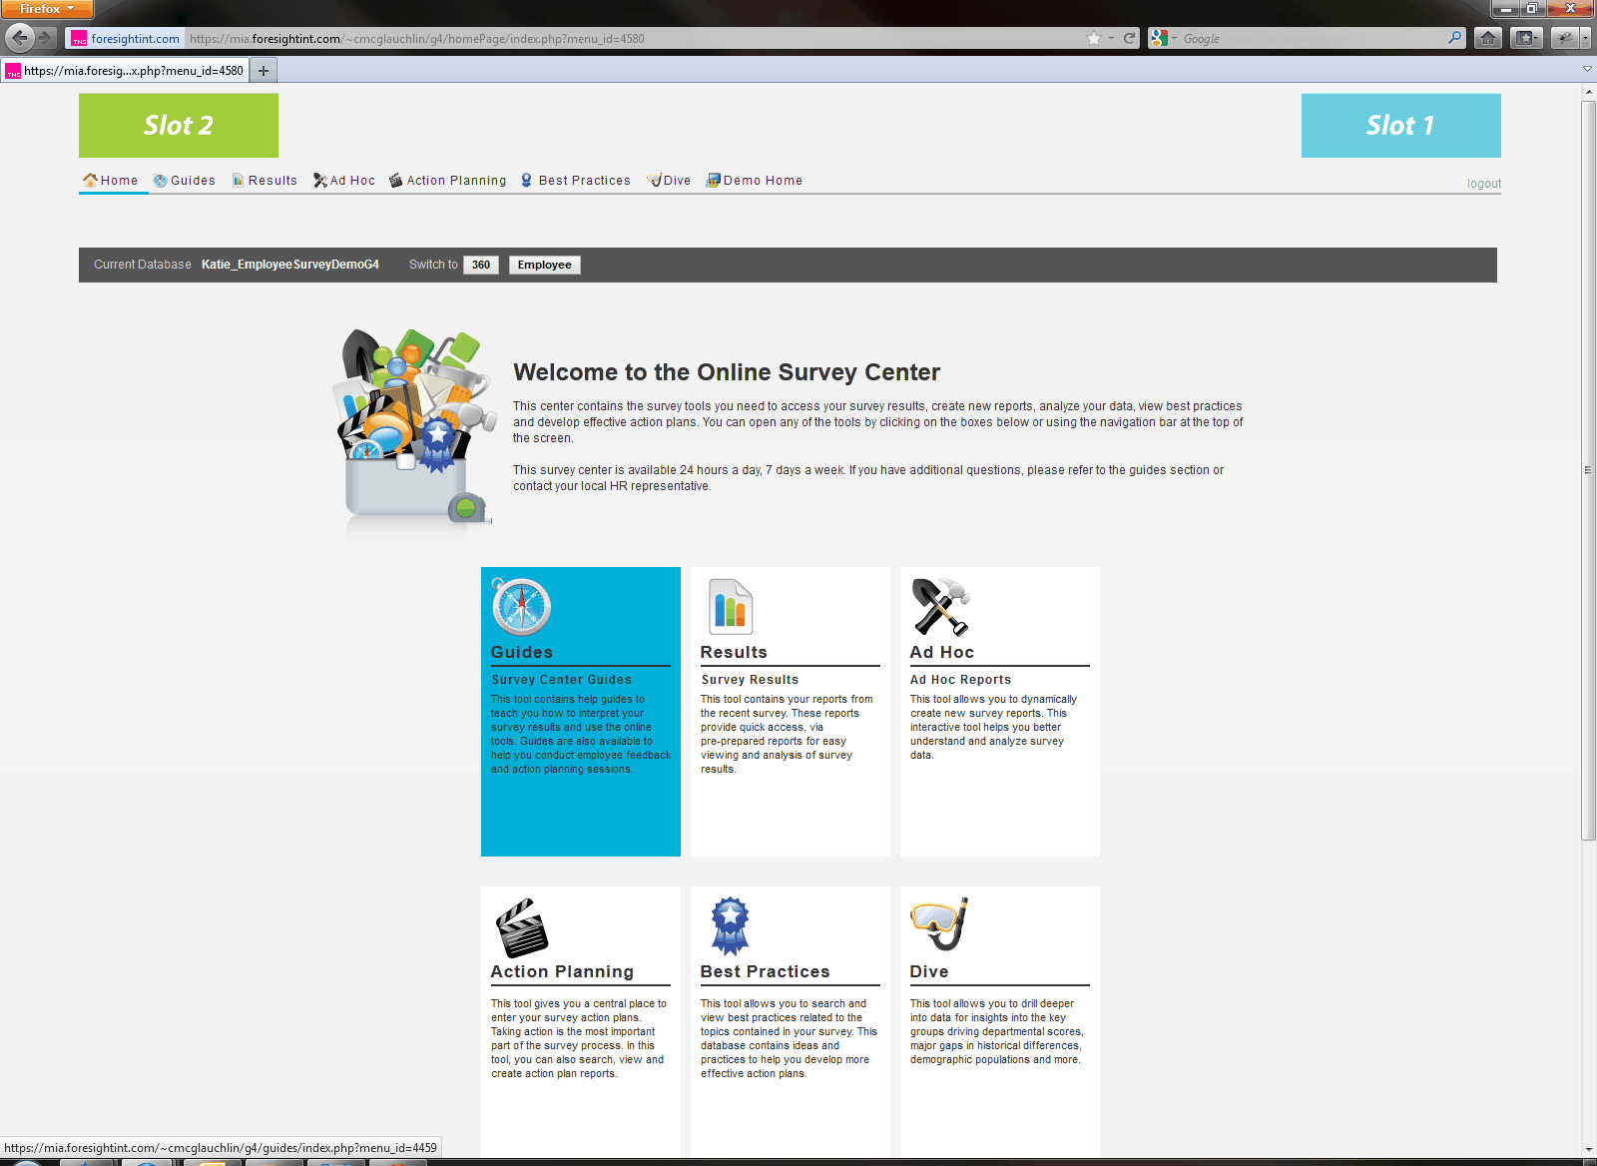Viewport: 1597px width, 1166px height.
Task: Click the snorkel mask icon on Dive card
Action: [939, 923]
